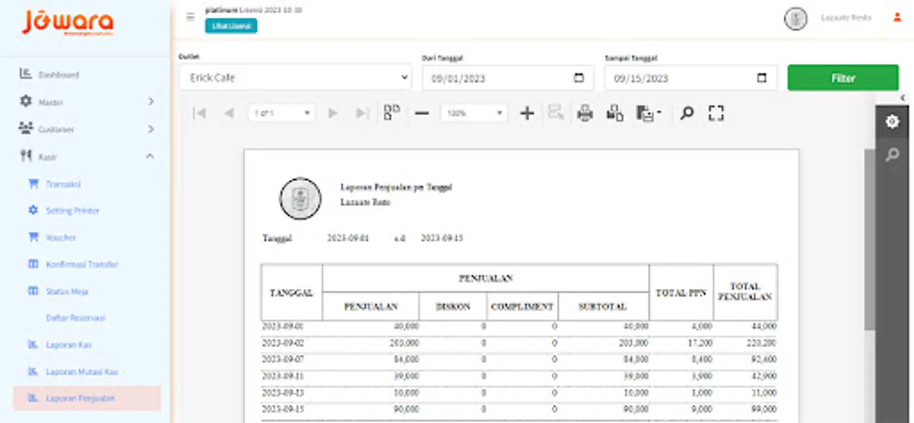914x423 pixels.
Task: Enter full screen report view
Action: (x=716, y=113)
